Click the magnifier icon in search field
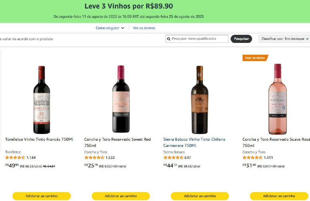Screen dimensions: 310x201 [x=169, y=39]
